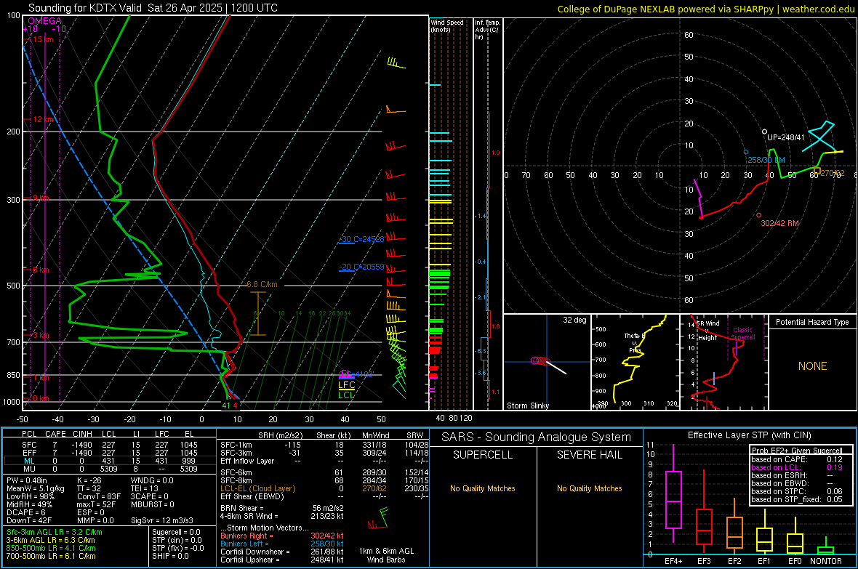Click the 258/30 LM left mover label
The width and height of the screenshot is (858, 569).
pyautogui.click(x=766, y=160)
